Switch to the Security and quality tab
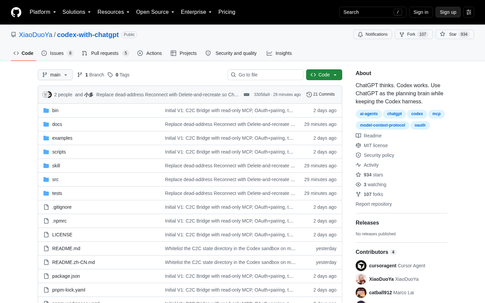Viewport: 485px width, 303px height. click(231, 53)
